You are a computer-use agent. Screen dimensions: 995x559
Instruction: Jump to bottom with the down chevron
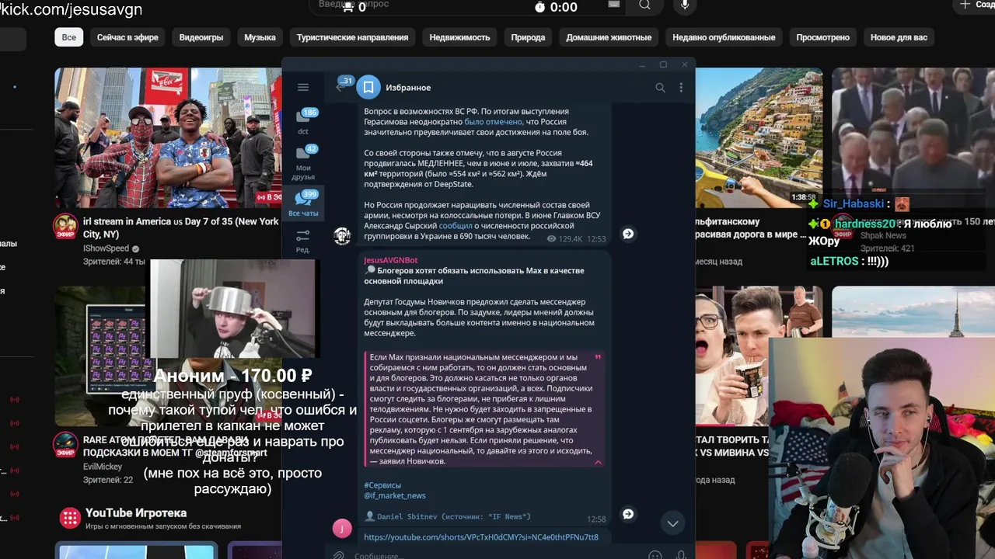pos(672,523)
